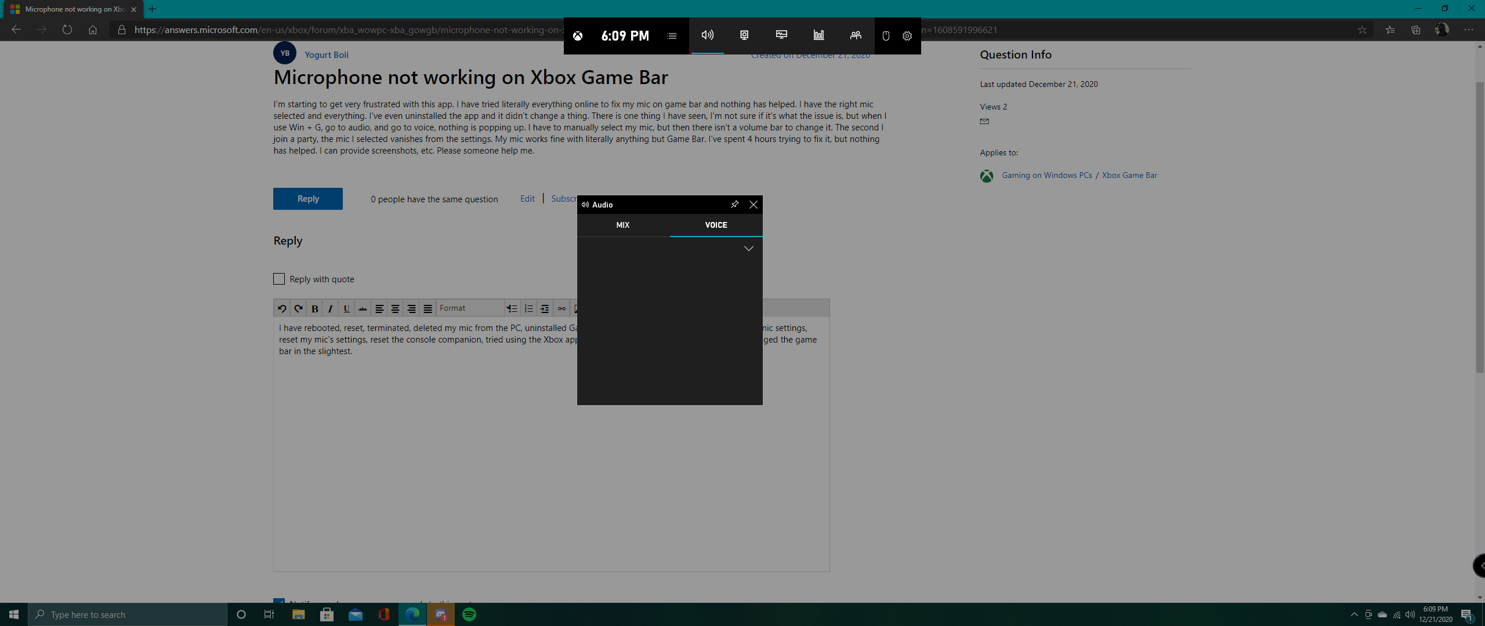The height and width of the screenshot is (626, 1485).
Task: Open the Resources bar-chart widget
Action: 818,35
